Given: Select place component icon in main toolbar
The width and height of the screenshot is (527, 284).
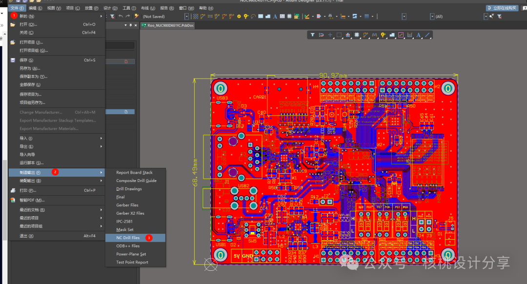Looking at the screenshot, I should (289, 16).
